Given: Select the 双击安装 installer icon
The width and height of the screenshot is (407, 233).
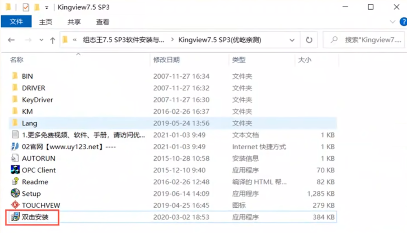Looking at the screenshot, I should point(15,217).
